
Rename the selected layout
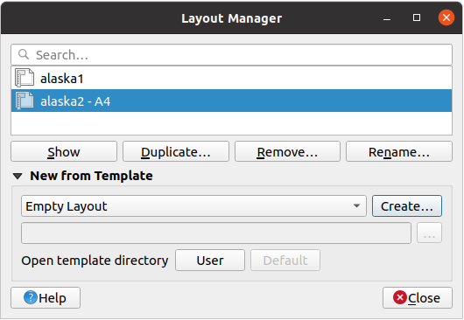point(399,151)
